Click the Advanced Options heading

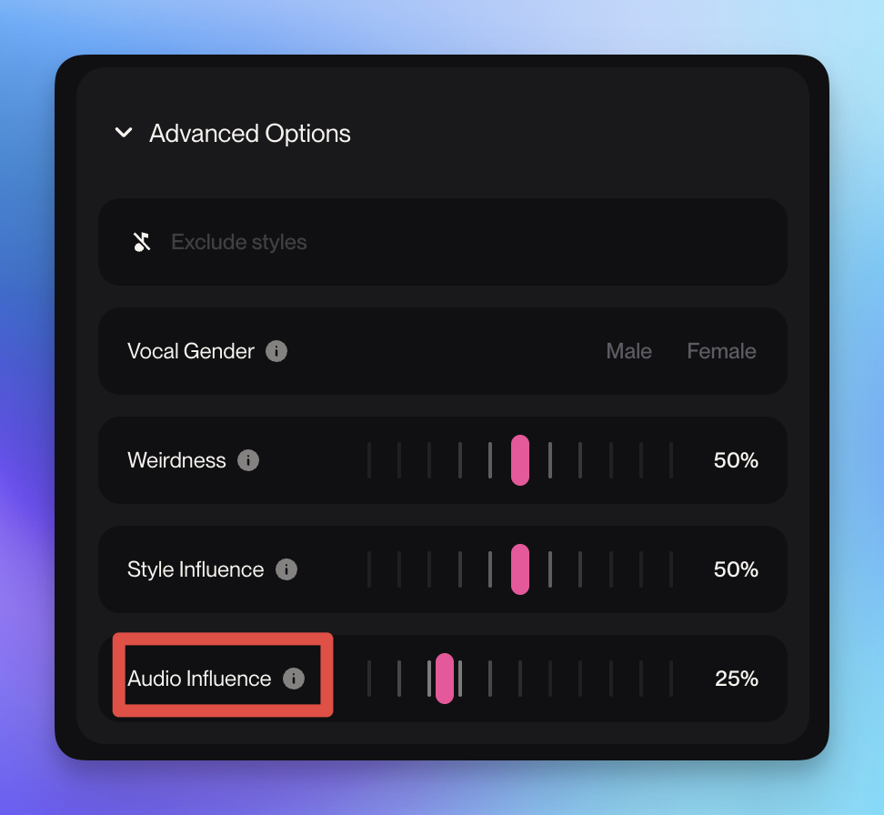click(250, 134)
